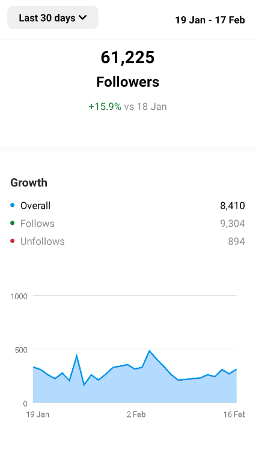
Task: Click the 8,410 overall value
Action: tap(233, 206)
